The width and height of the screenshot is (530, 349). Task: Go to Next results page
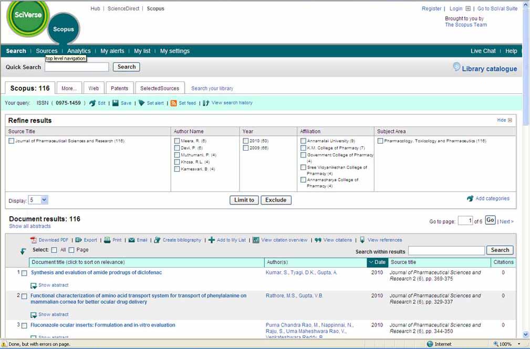506,221
